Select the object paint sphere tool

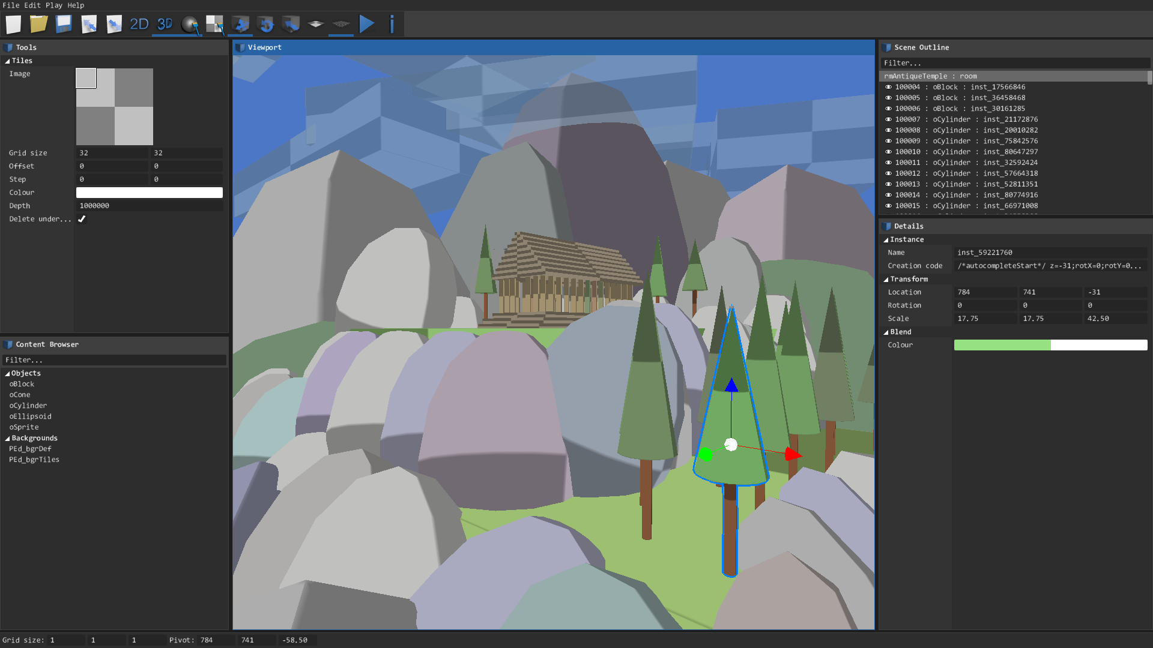[x=190, y=24]
